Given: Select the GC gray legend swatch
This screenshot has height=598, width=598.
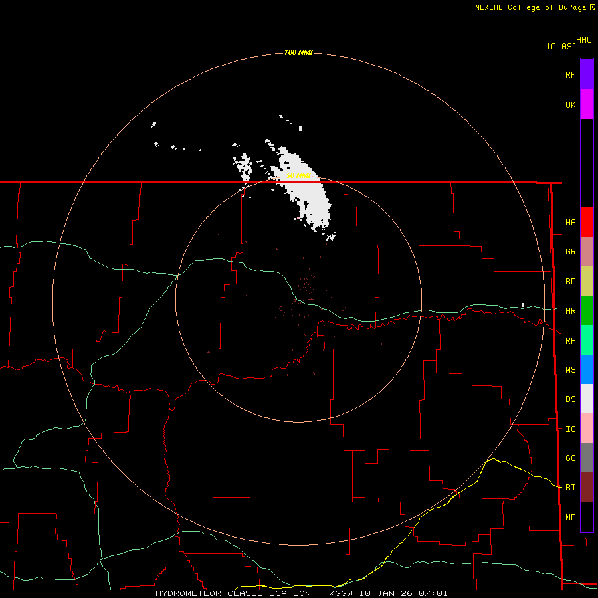Looking at the screenshot, I should [x=587, y=458].
